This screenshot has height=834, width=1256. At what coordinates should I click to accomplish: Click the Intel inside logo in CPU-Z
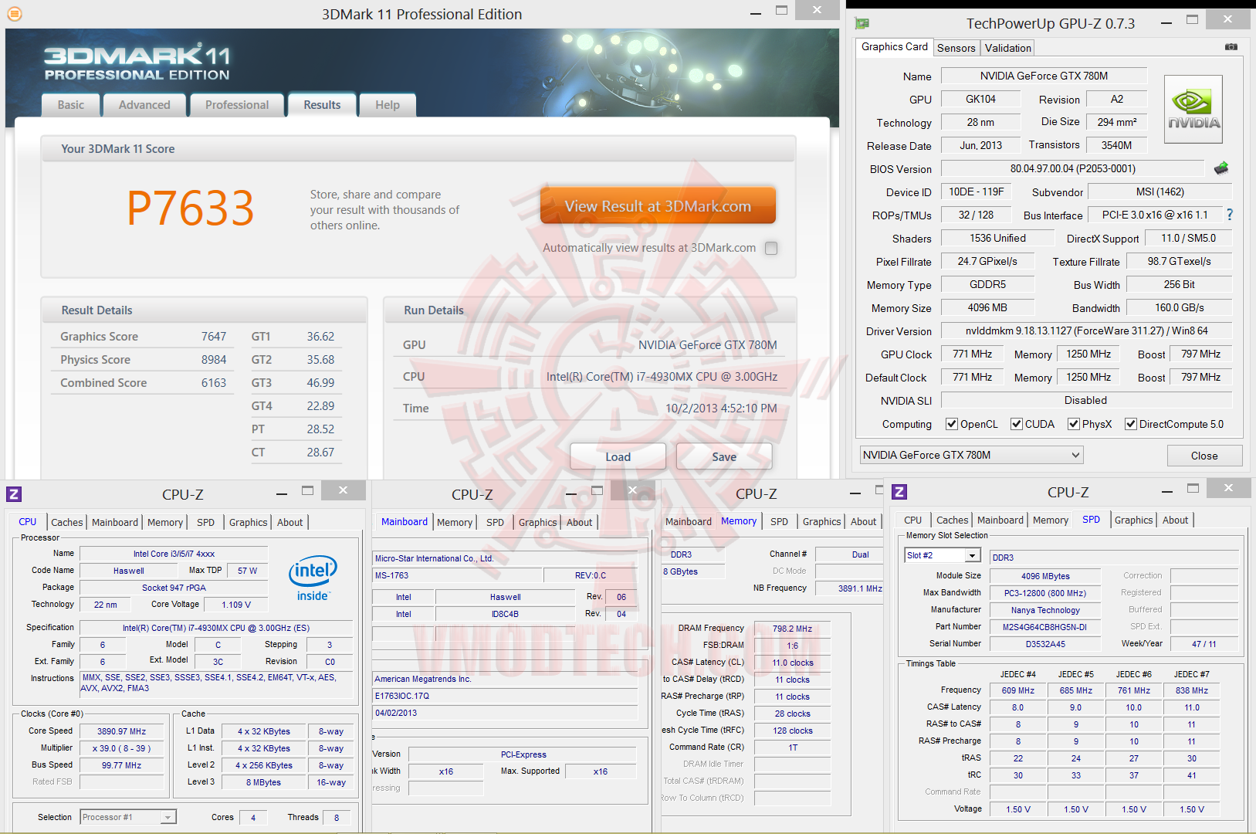click(313, 578)
